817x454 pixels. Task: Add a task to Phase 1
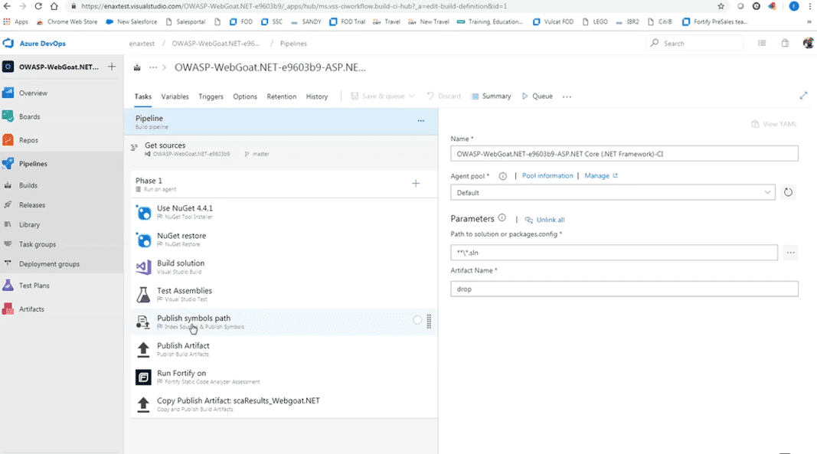click(416, 184)
